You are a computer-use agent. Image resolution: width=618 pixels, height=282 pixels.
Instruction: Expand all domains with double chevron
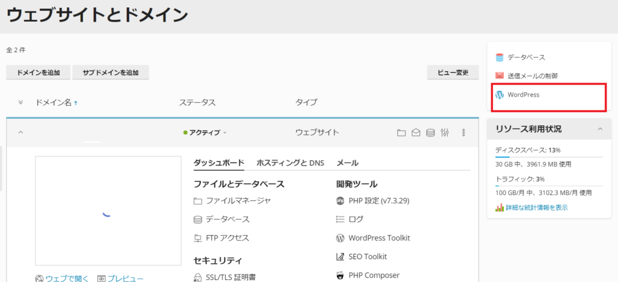(21, 102)
